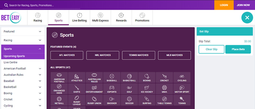Viewport: 255px width, 109px height.
Task: Open the Cycling sport tile
Action: pyautogui.click(x=182, y=78)
